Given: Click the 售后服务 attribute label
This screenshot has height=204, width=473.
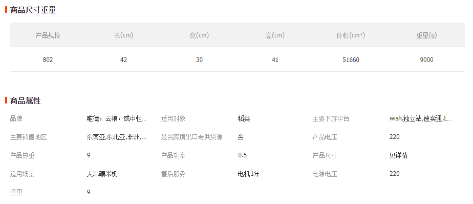Looking at the screenshot, I should 173,174.
